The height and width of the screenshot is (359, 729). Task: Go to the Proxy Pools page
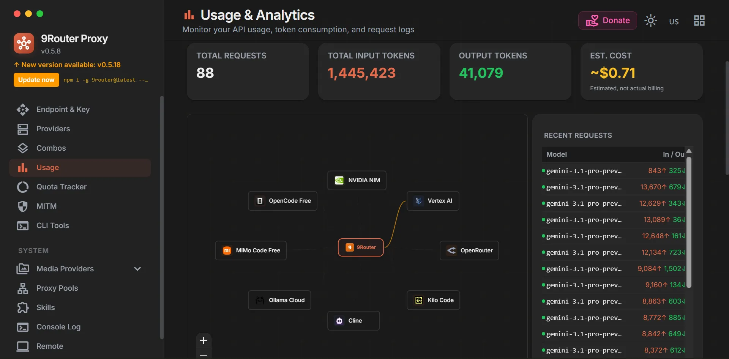click(80, 288)
